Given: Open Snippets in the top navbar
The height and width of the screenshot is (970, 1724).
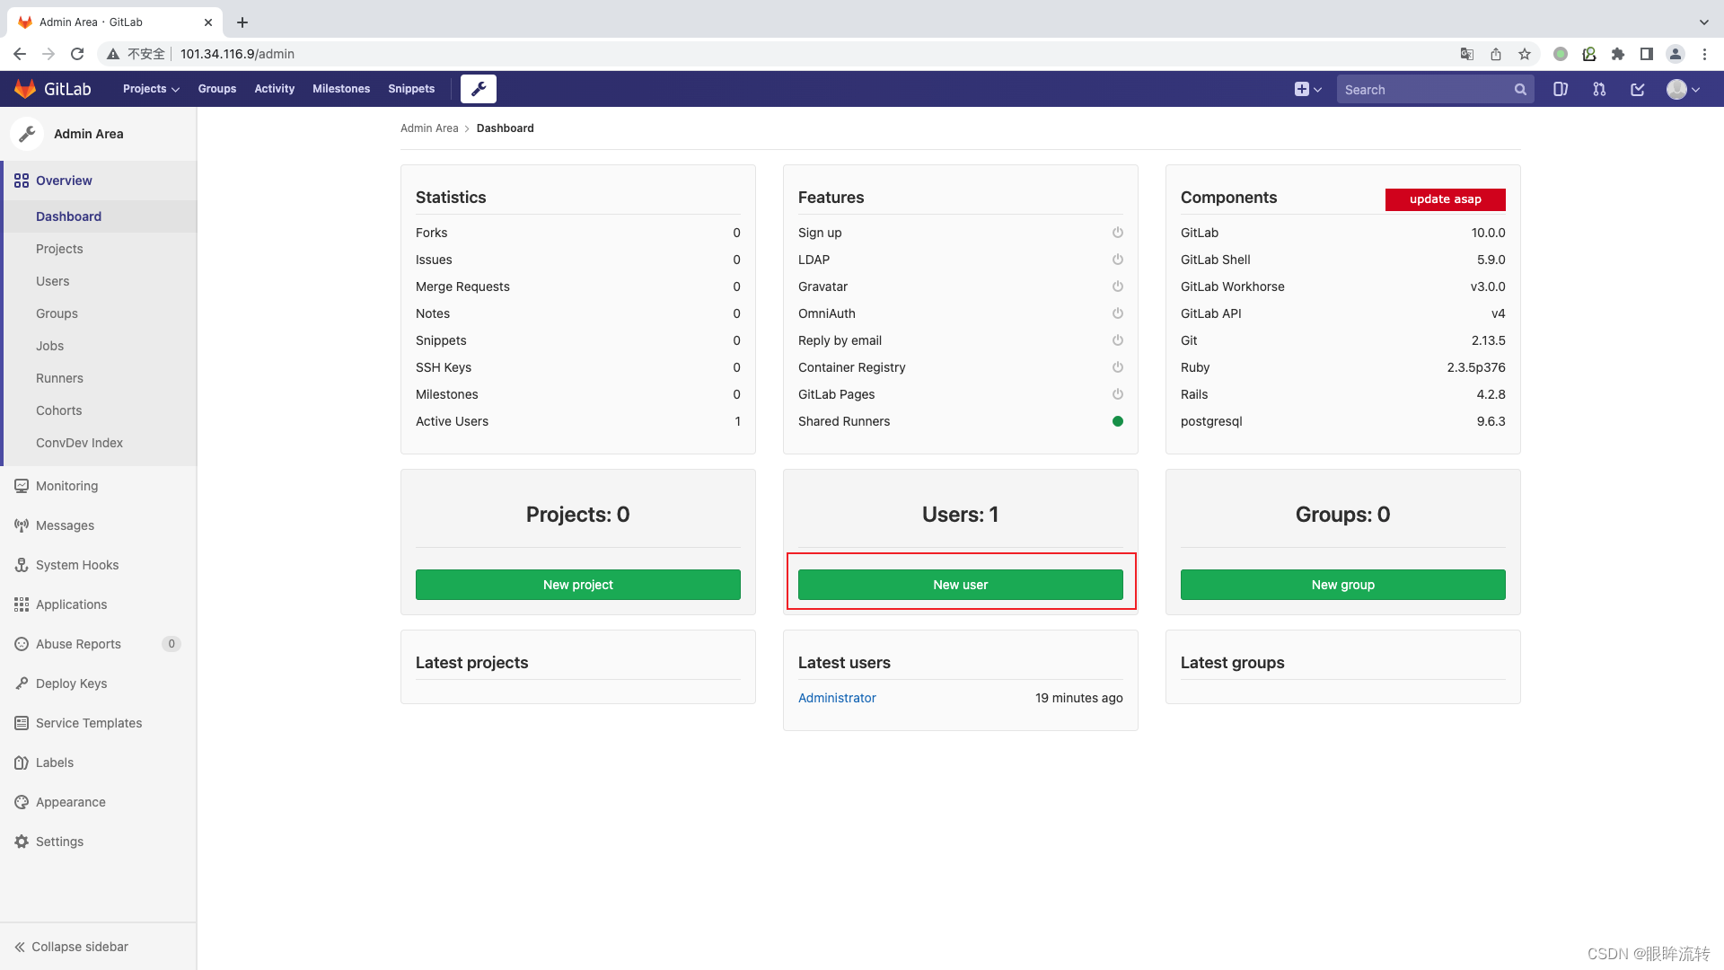Looking at the screenshot, I should 411,89.
